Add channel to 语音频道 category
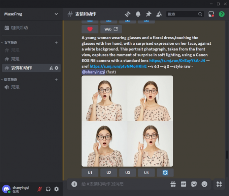229x196 pixels. tap(56, 80)
